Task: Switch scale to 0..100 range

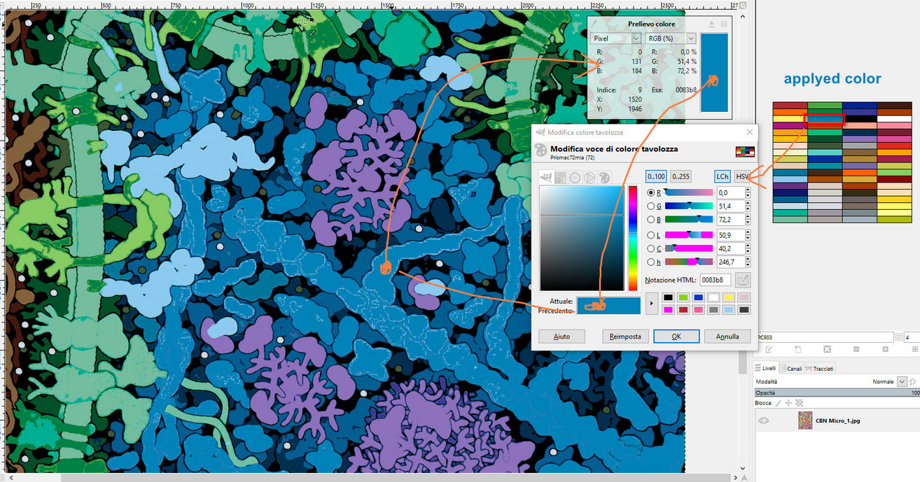Action: tap(656, 176)
